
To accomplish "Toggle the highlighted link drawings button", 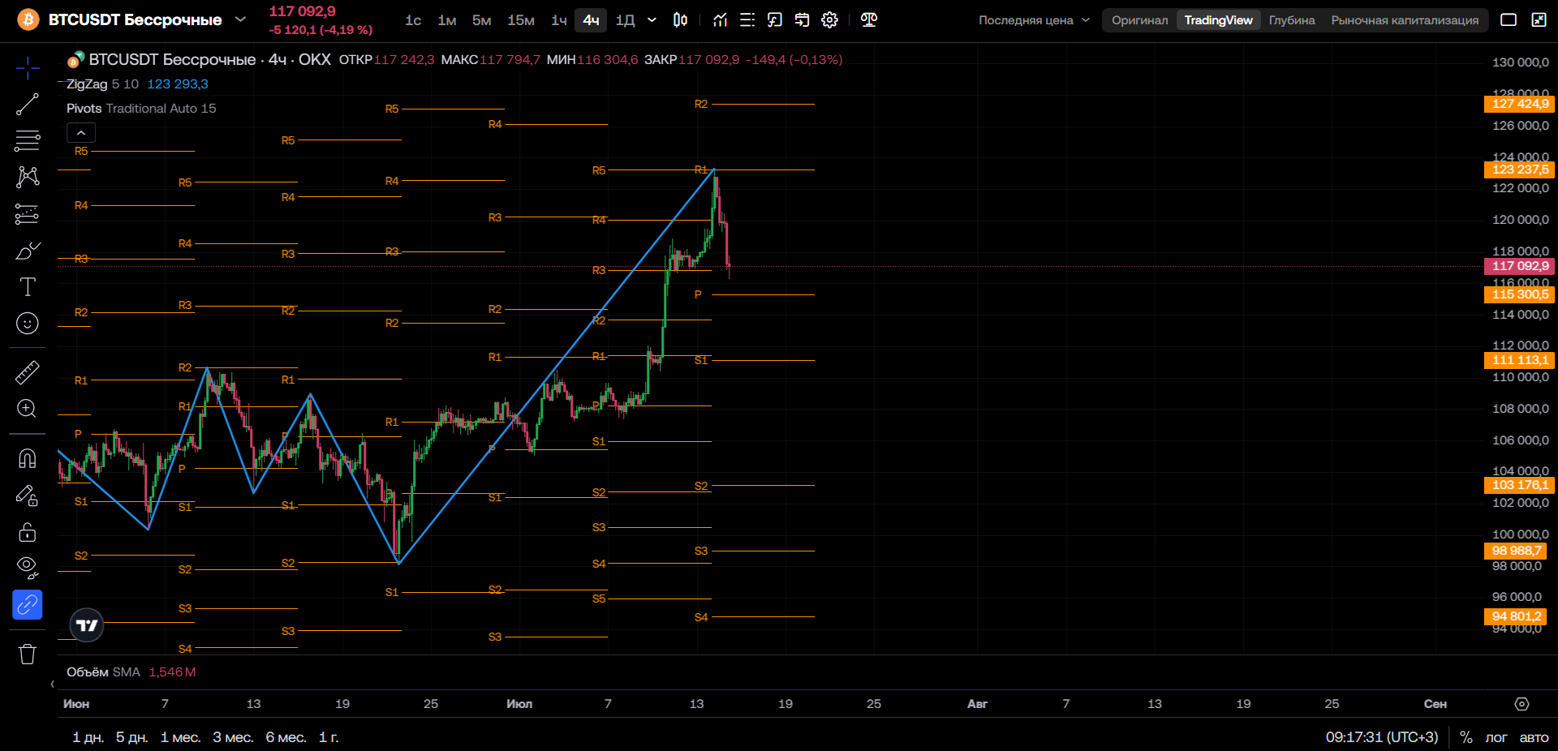I will click(28, 604).
